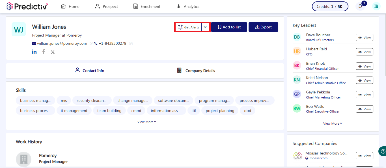
Task: Click the Pomeroy building icon in Work History
Action: pyautogui.click(x=23, y=159)
